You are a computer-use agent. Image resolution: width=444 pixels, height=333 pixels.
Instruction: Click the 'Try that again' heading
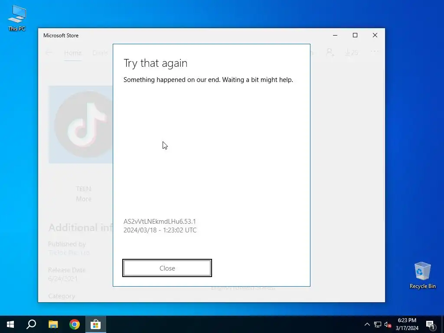tap(156, 63)
